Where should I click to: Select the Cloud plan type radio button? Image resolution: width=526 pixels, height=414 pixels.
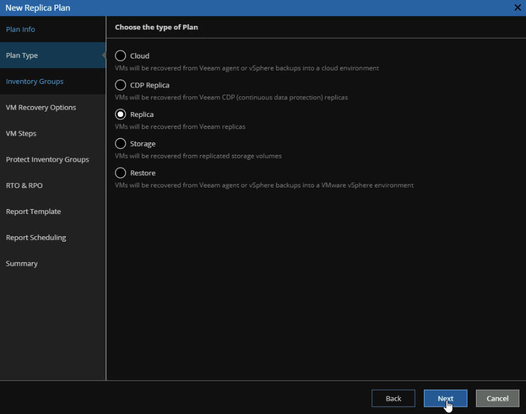(x=121, y=55)
